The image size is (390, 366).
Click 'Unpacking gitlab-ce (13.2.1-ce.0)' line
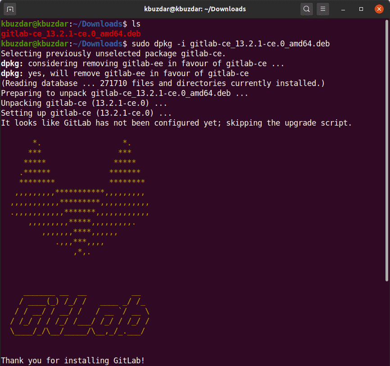84,103
